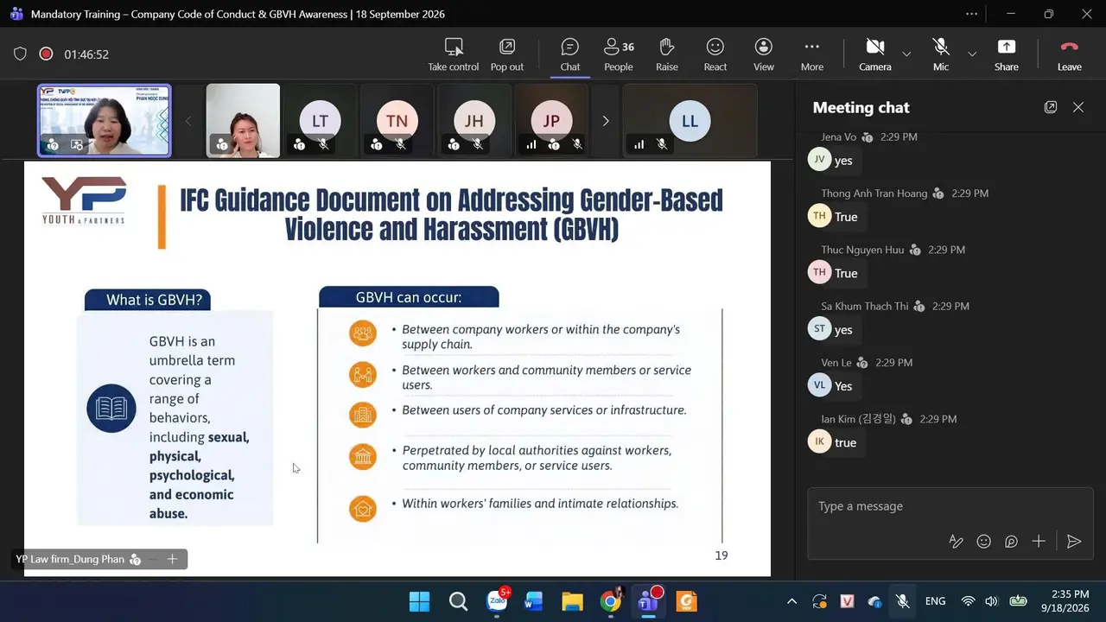Select the LL participant tile

tap(690, 121)
